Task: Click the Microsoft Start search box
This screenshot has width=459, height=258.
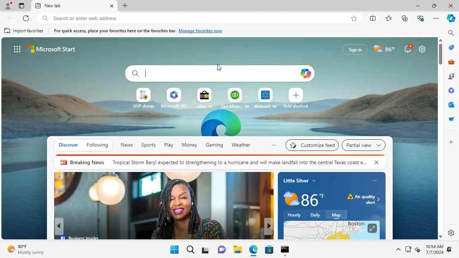Action: click(x=219, y=73)
